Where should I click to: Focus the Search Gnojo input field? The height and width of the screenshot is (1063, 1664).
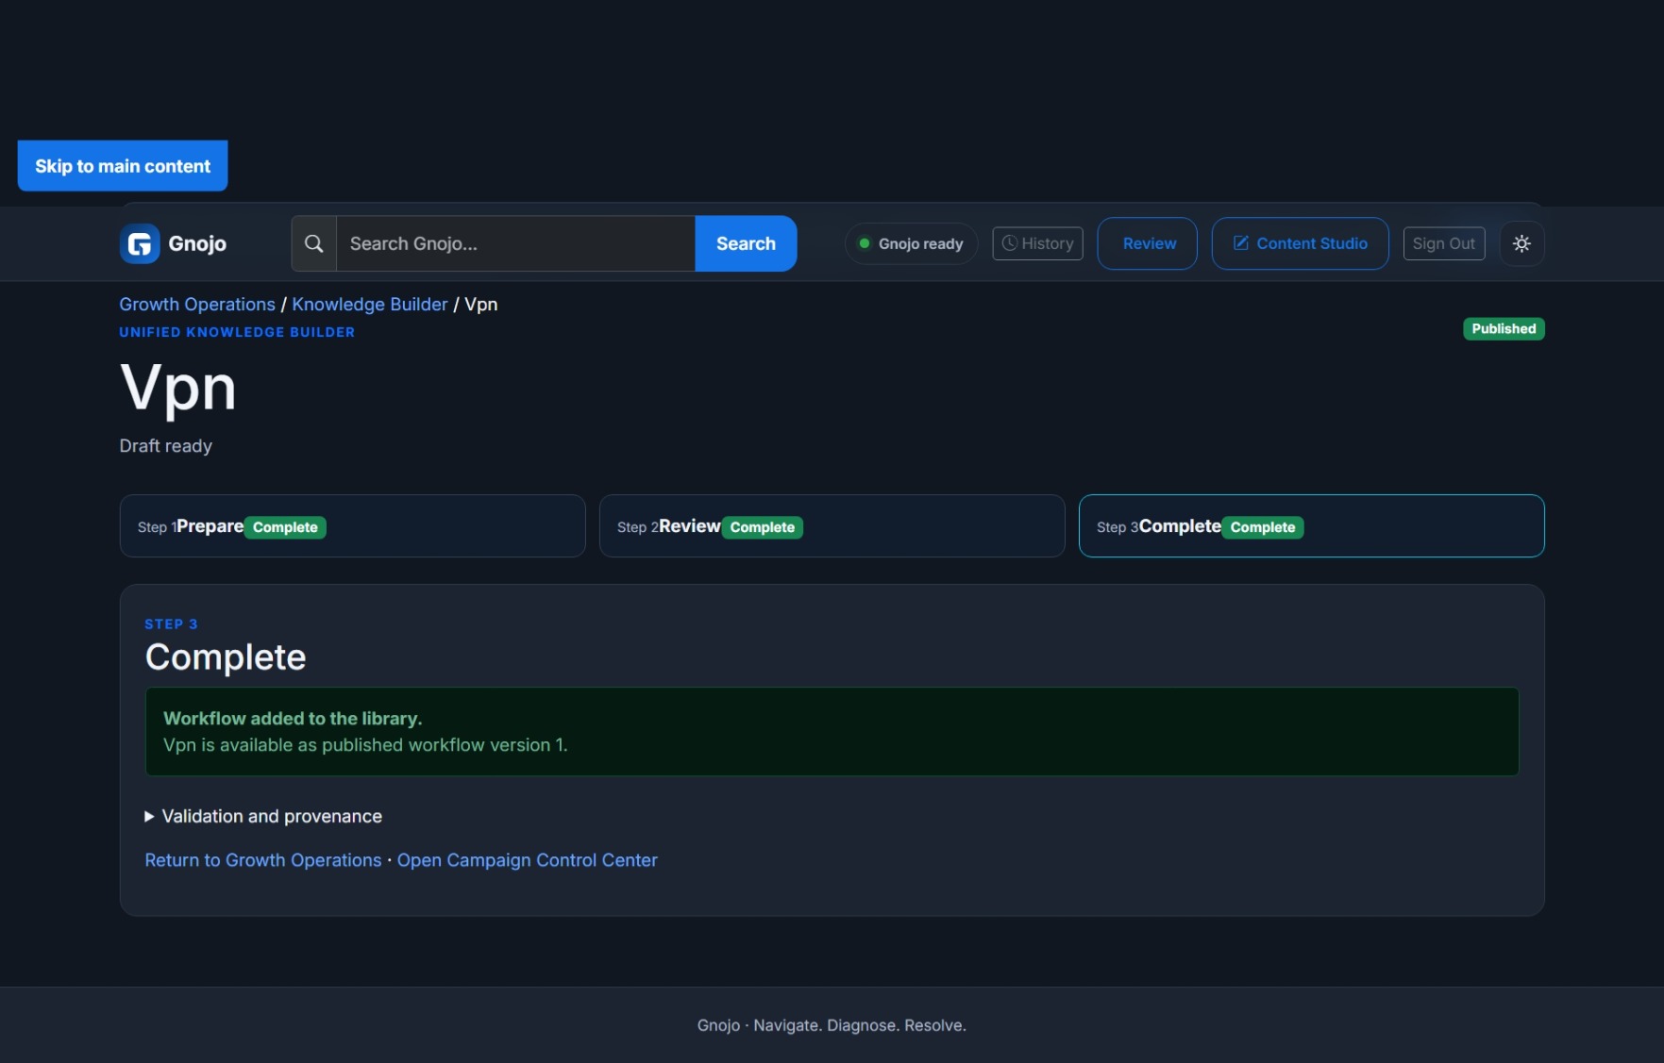tap(515, 243)
